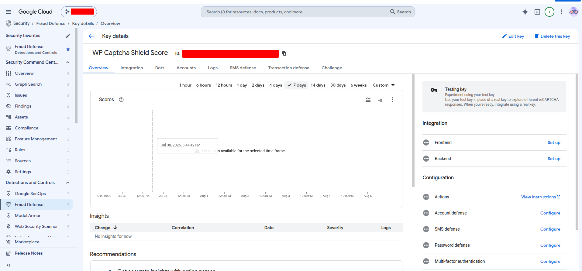582x271 pixels.
Task: Go back using the Key details arrow
Action: [91, 36]
